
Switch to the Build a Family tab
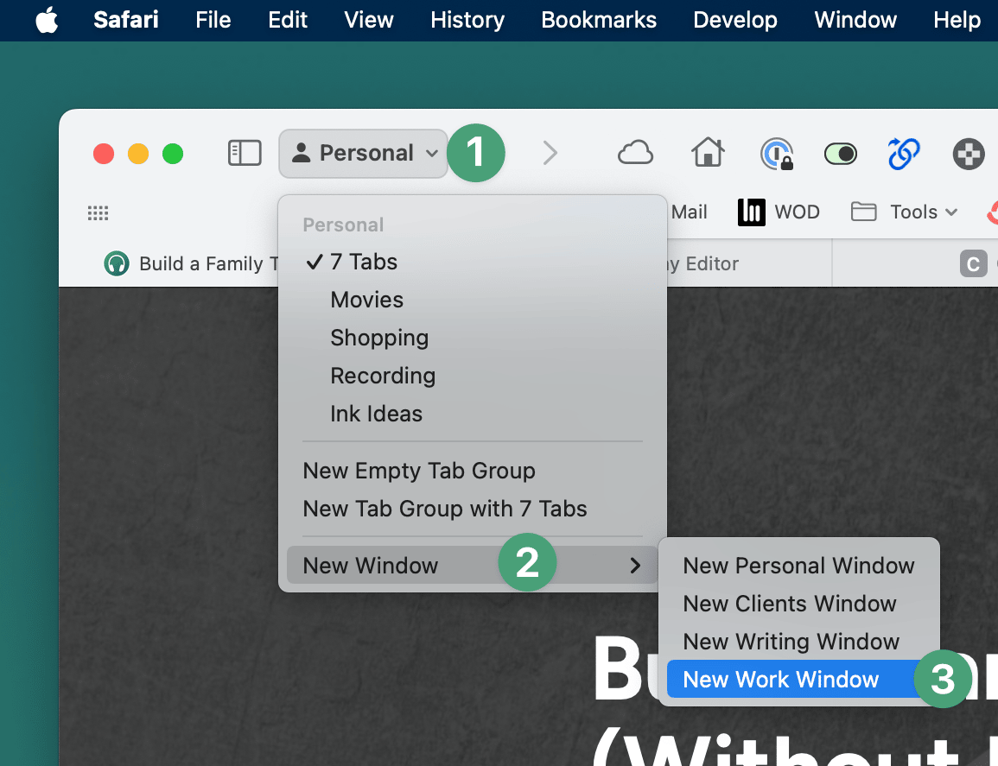tap(191, 263)
